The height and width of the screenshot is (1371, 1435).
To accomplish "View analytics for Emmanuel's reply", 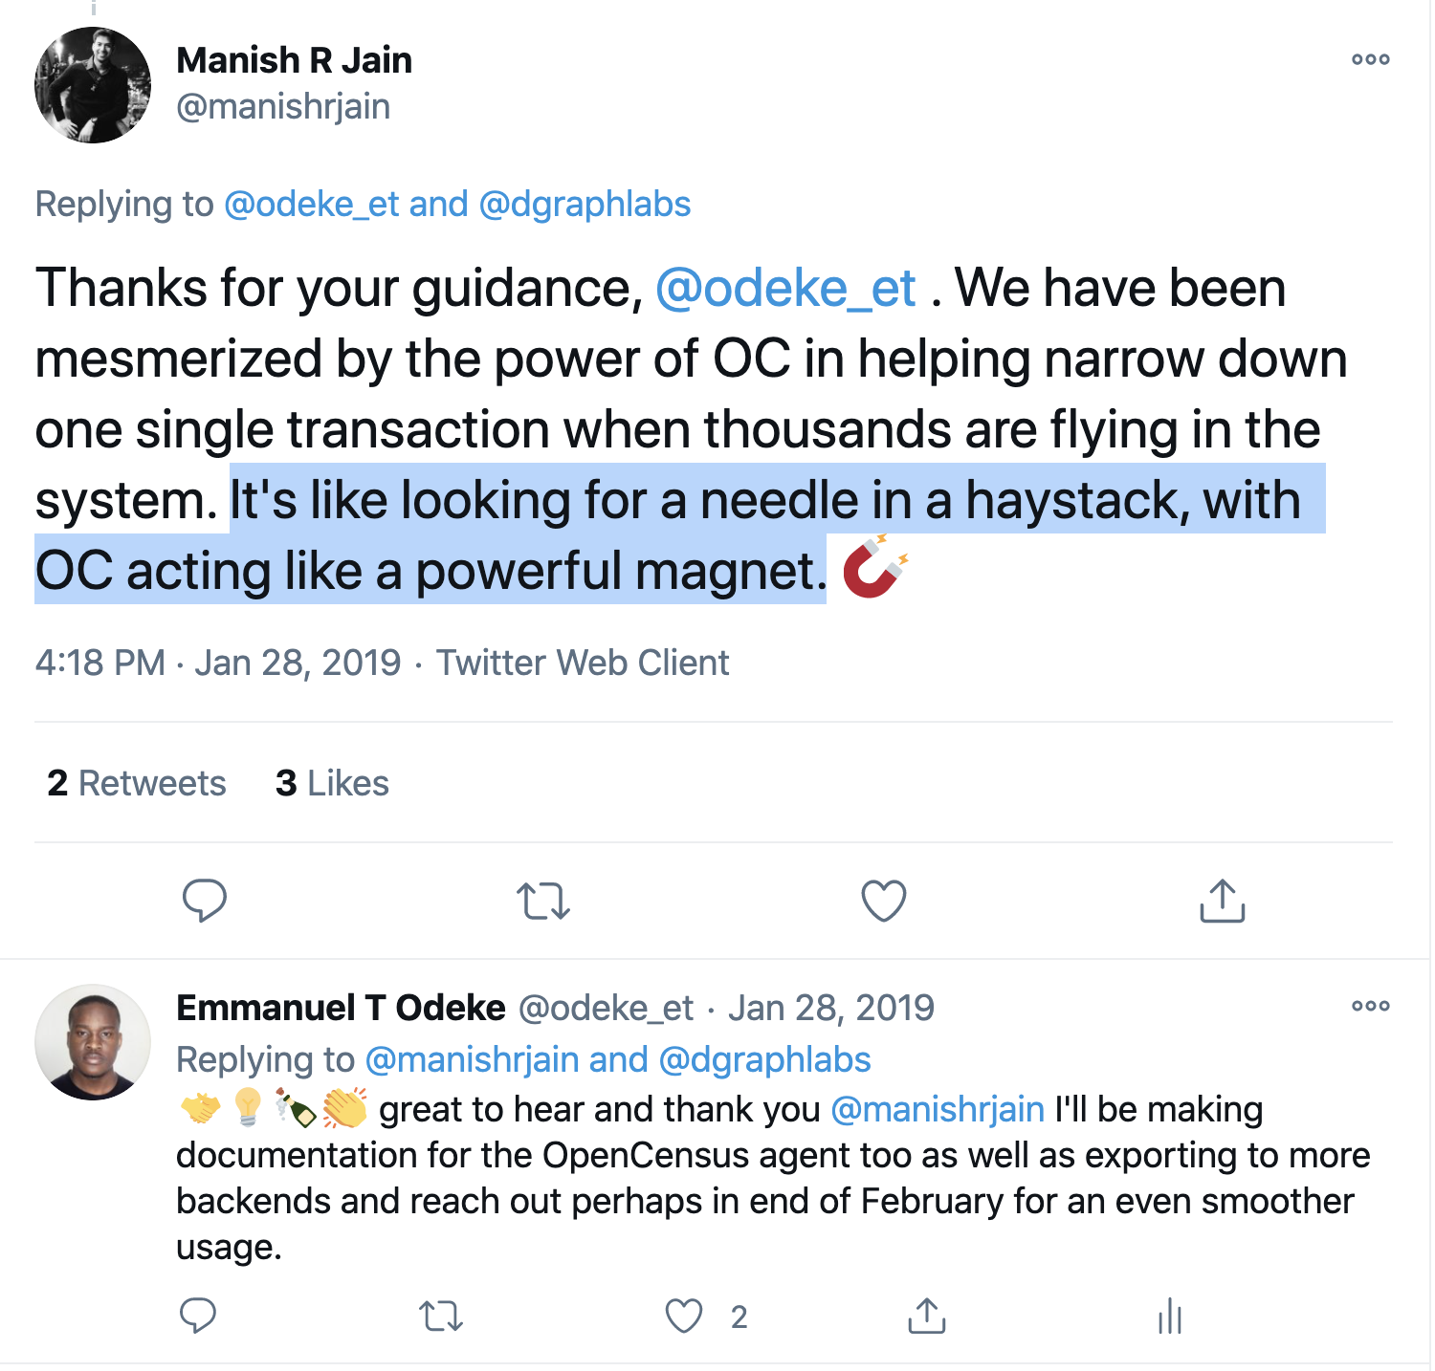I will (1170, 1317).
